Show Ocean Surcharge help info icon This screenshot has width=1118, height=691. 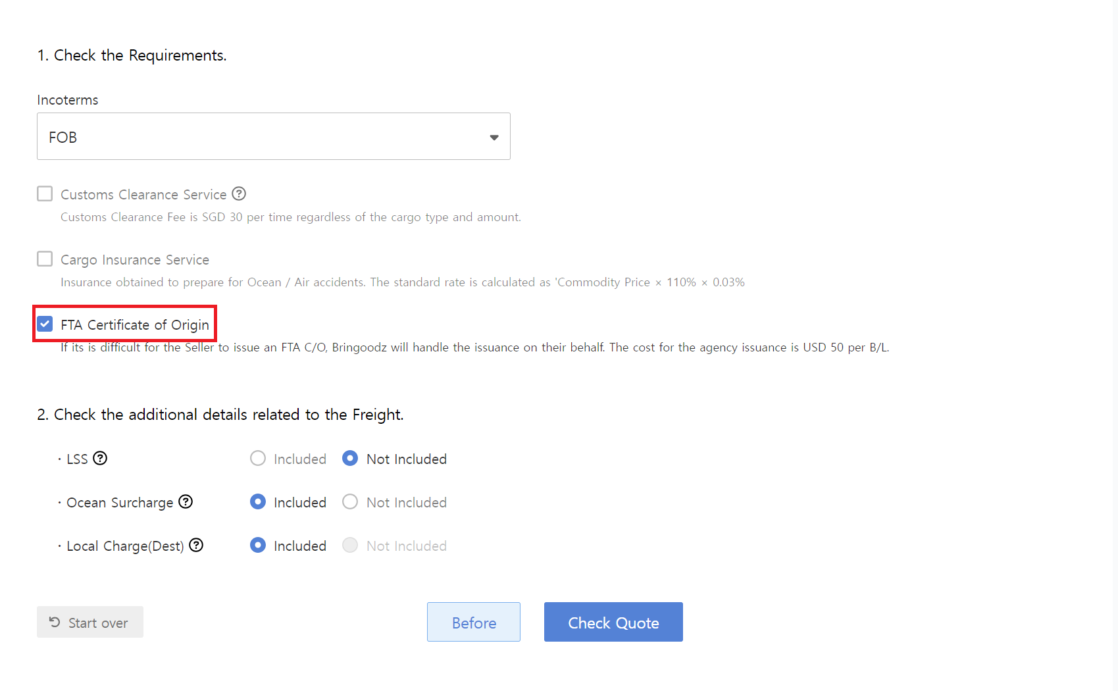pyautogui.click(x=186, y=502)
